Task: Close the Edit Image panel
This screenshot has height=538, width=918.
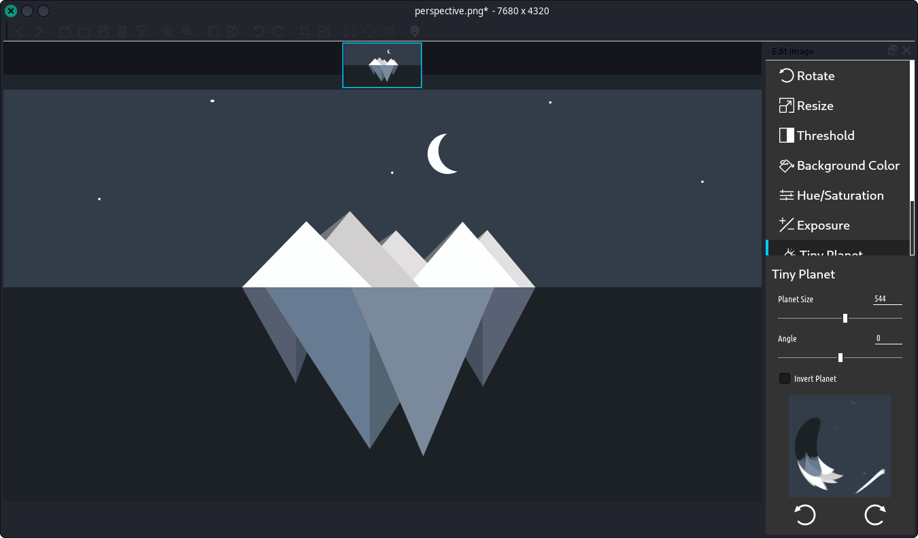Action: (906, 50)
